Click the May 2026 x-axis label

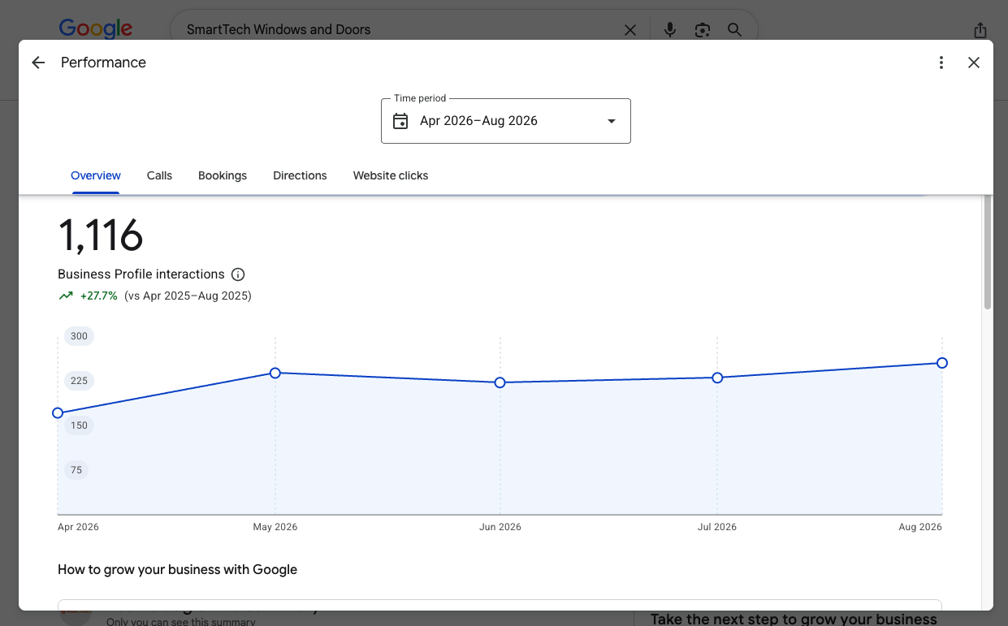click(x=275, y=527)
